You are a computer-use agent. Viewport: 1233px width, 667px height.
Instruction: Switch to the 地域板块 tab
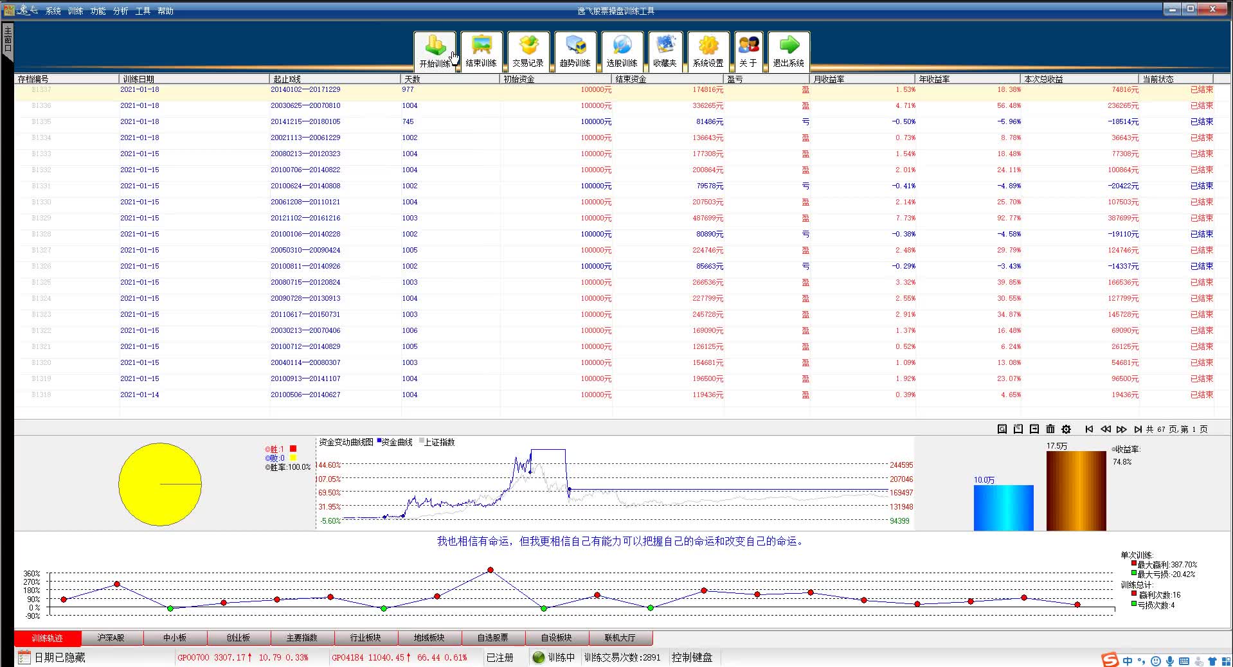(x=429, y=637)
